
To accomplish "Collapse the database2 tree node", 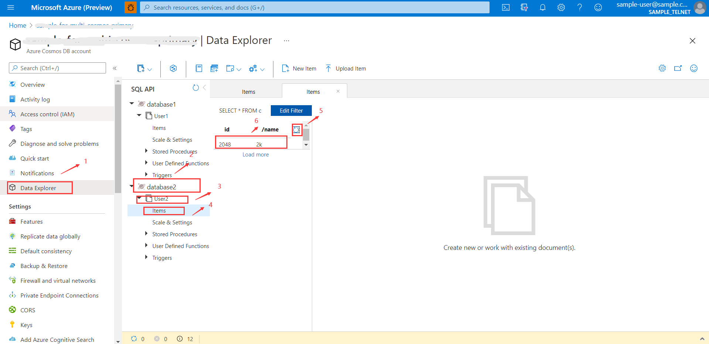I will (132, 186).
